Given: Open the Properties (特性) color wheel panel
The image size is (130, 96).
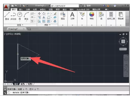Looking at the screenshot, I should tap(92, 16).
